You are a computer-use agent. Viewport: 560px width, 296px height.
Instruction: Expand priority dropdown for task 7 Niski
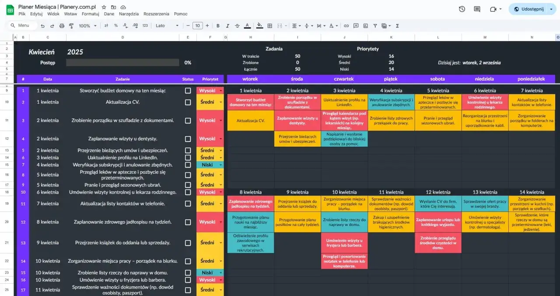point(220,165)
